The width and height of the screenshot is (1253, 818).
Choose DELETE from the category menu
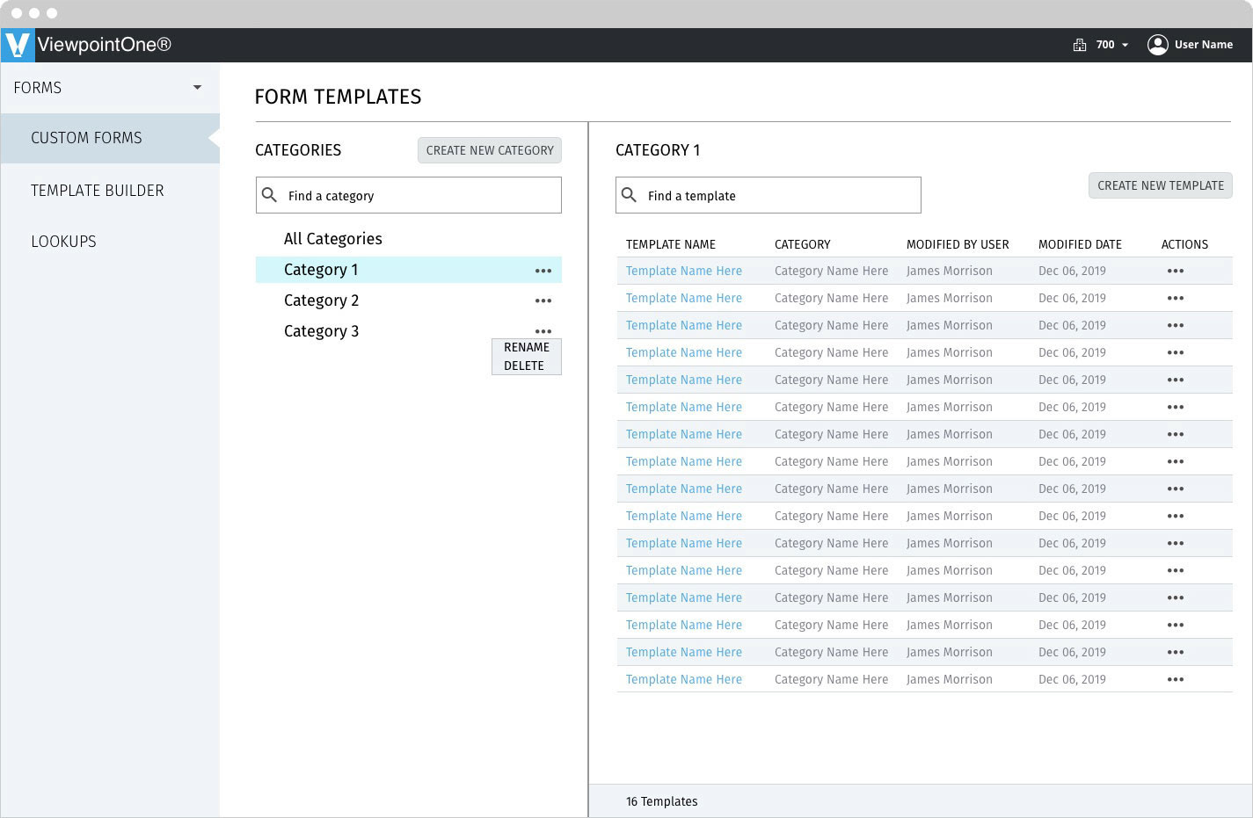(x=524, y=366)
